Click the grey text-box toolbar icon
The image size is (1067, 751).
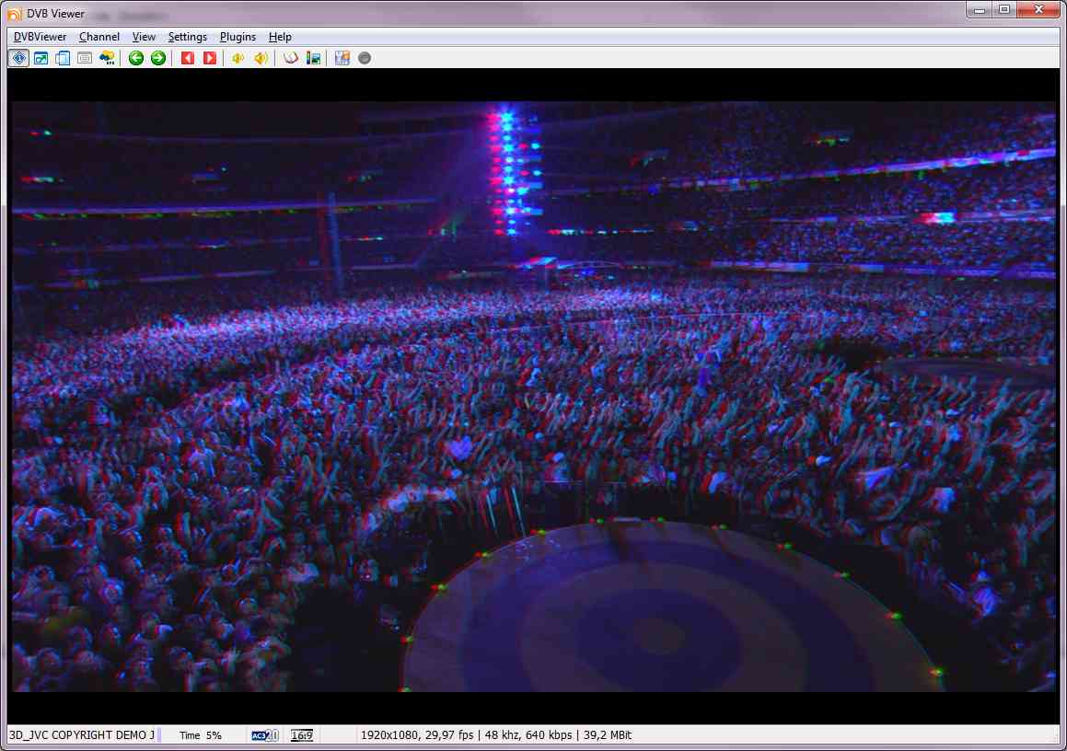85,59
